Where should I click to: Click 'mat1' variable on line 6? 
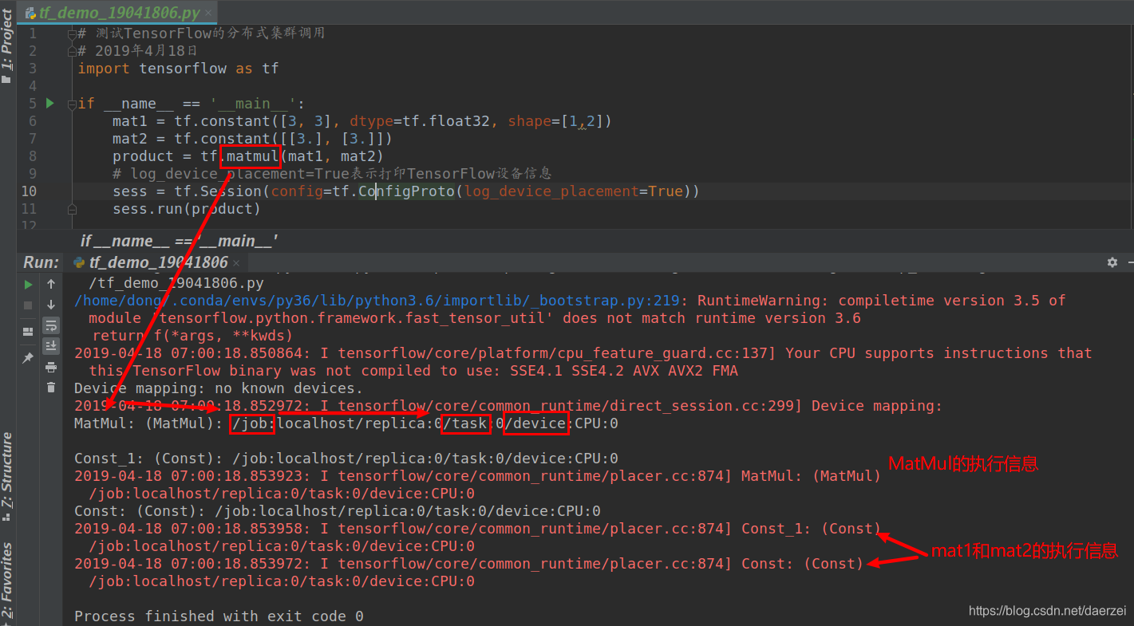pyautogui.click(x=130, y=121)
